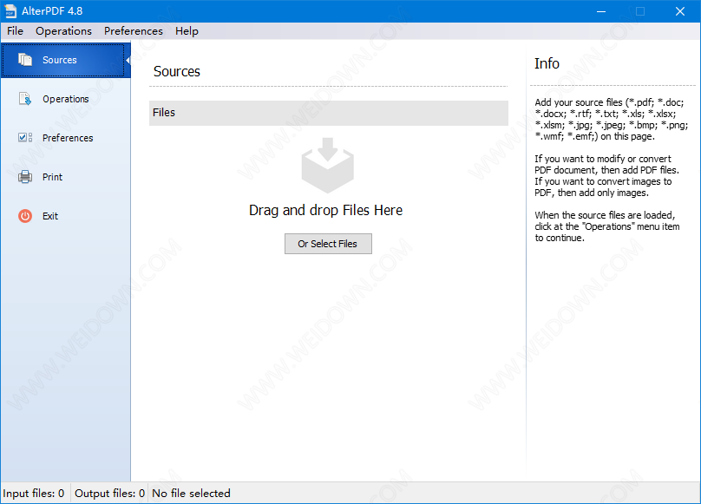This screenshot has width=701, height=504.
Task: Click 'No file selected' status text
Action: click(x=191, y=494)
